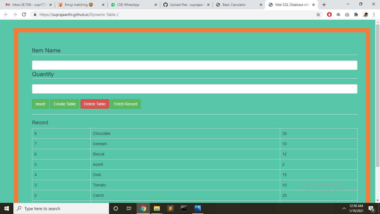Open Cortana circle on taskbar
The width and height of the screenshot is (380, 214).
pyautogui.click(x=116, y=208)
